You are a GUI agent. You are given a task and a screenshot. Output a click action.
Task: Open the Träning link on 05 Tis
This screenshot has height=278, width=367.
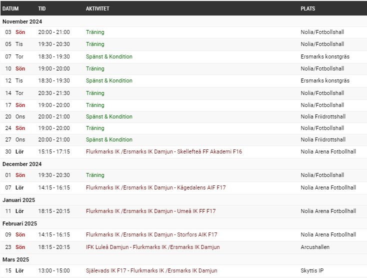tap(95, 44)
